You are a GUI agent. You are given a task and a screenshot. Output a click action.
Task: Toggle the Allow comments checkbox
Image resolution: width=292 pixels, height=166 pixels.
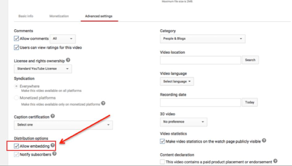point(17,39)
